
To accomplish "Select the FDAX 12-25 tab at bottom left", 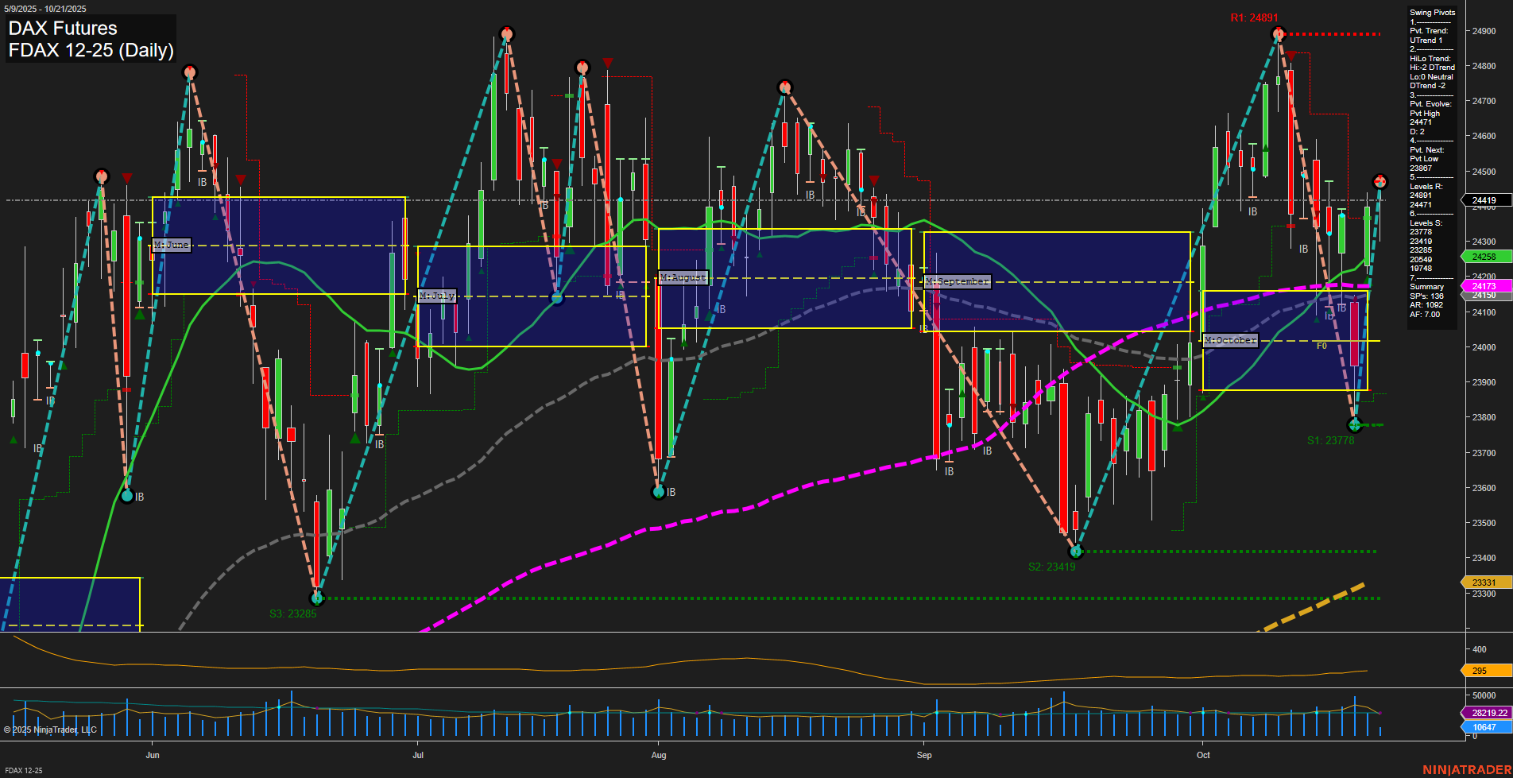I will 24,771.
